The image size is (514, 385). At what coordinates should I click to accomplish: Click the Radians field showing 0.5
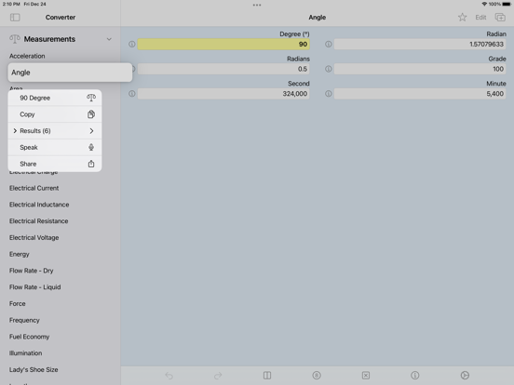(x=223, y=69)
